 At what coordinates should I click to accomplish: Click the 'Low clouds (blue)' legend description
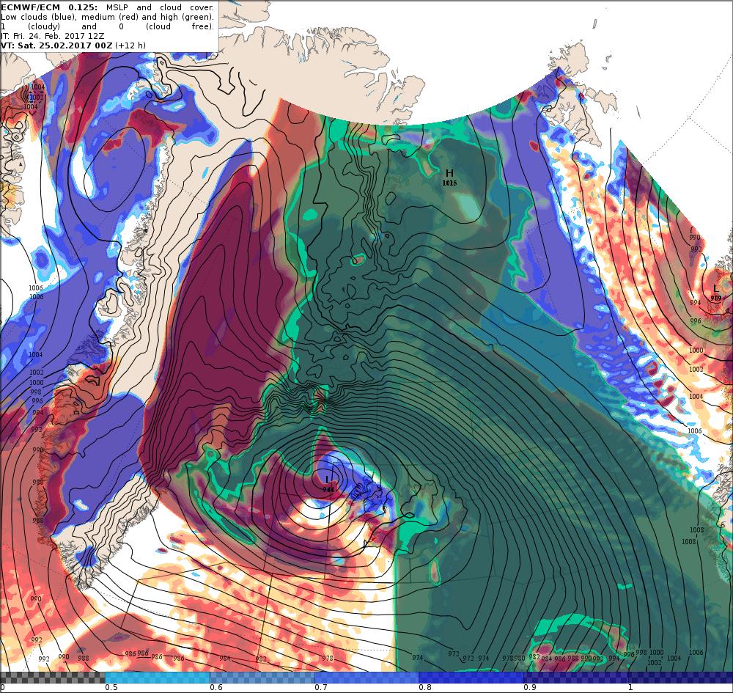coord(39,17)
